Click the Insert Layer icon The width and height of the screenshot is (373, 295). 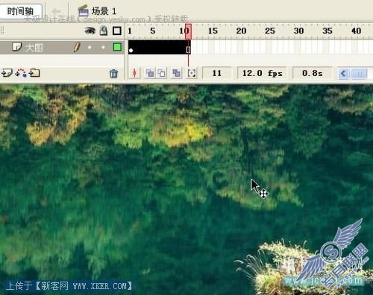point(7,73)
